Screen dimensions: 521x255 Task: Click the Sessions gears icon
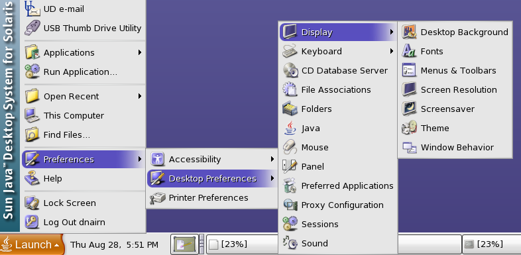[290, 224]
